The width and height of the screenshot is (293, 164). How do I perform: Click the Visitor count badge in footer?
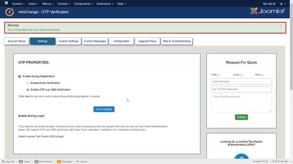21,161
